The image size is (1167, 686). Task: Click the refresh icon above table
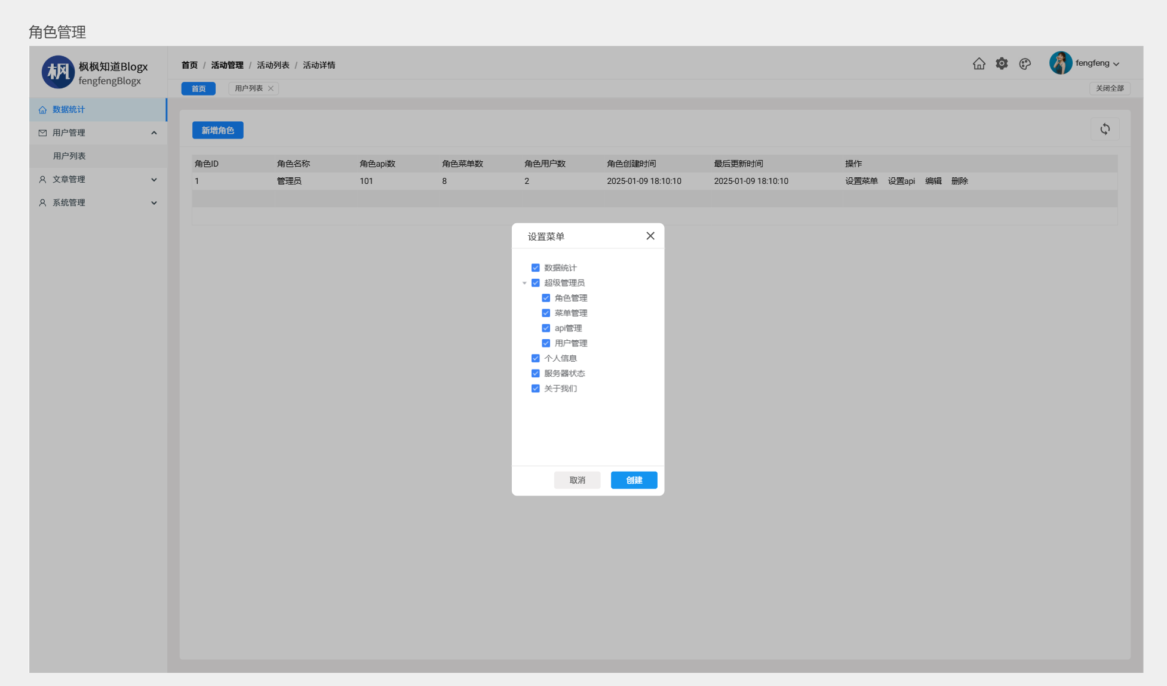click(x=1104, y=129)
